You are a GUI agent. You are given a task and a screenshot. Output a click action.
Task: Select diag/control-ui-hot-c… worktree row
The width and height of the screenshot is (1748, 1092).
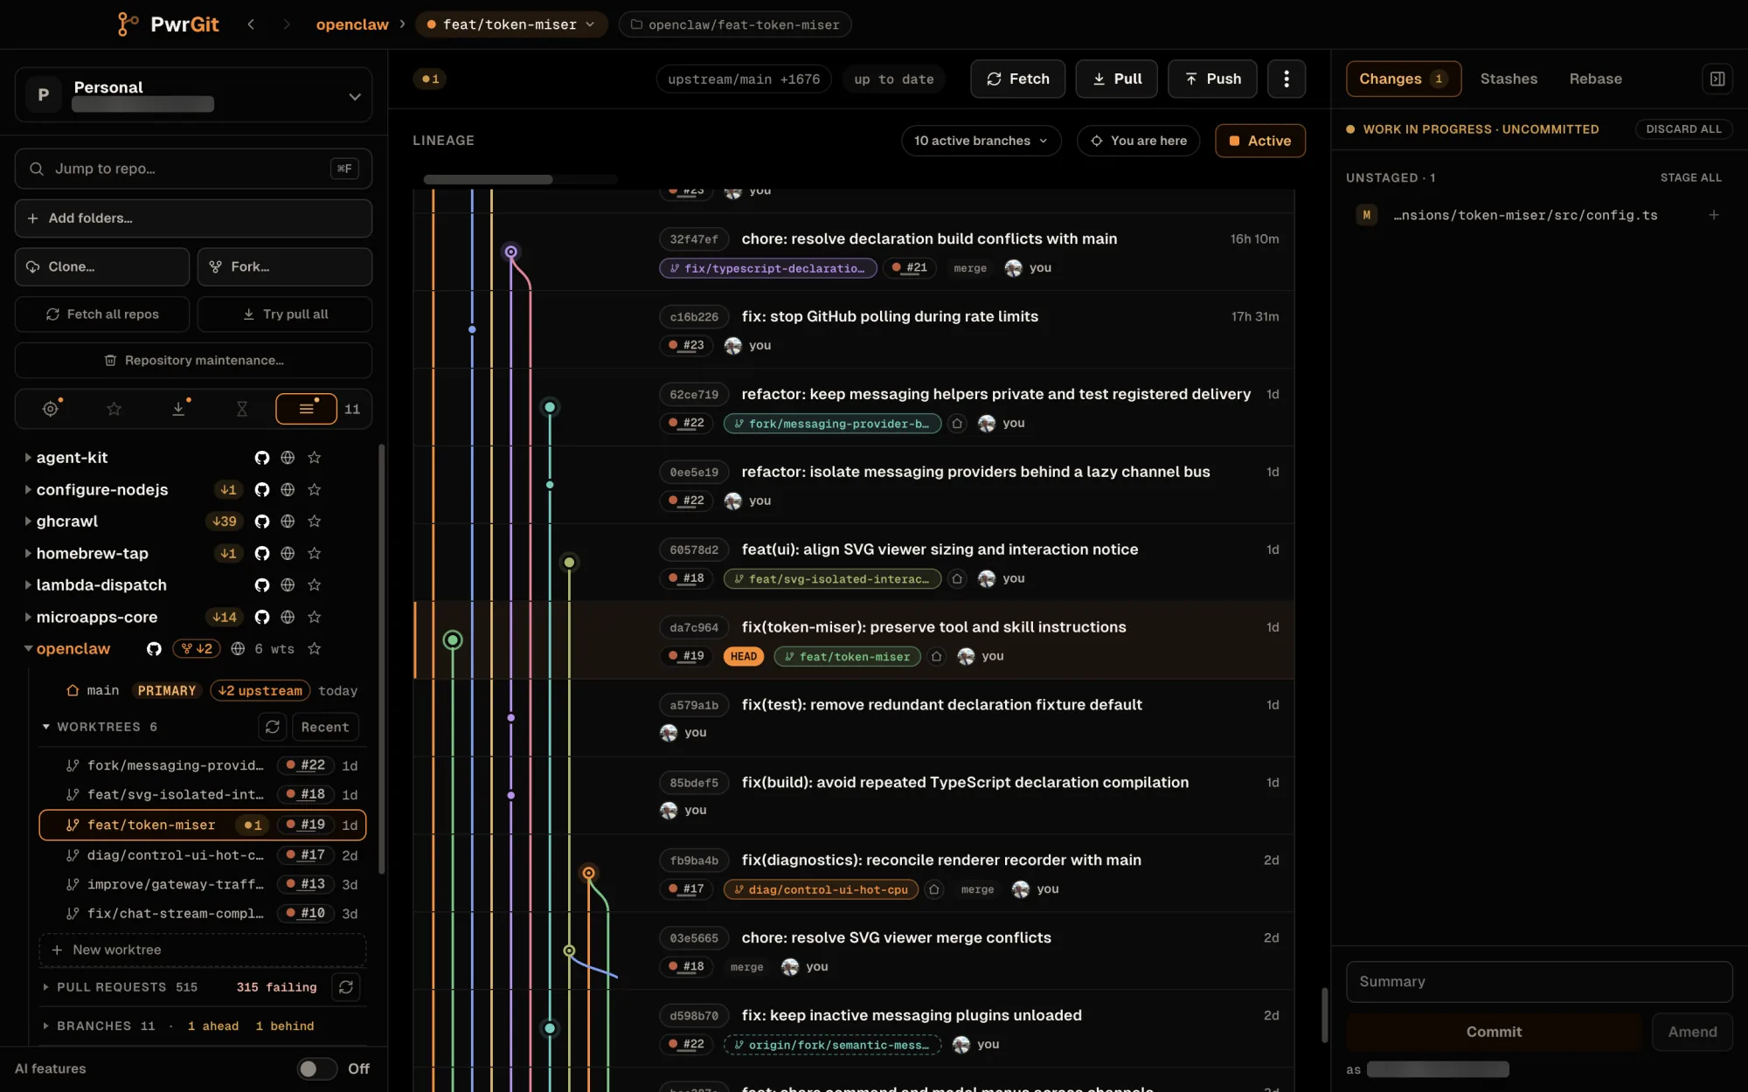pyautogui.click(x=203, y=855)
